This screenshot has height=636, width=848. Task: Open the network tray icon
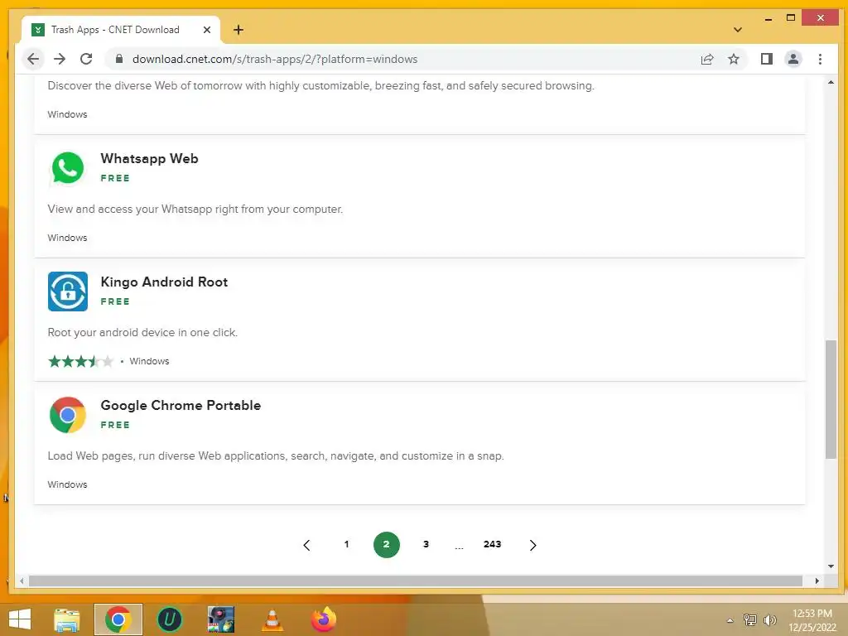[750, 619]
